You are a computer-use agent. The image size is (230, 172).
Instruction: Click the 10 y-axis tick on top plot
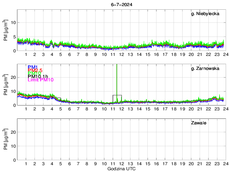13,23
